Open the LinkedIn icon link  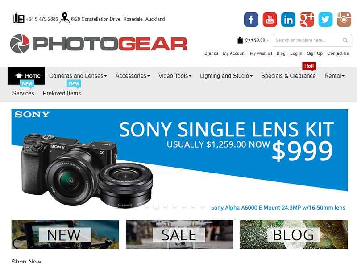288,20
